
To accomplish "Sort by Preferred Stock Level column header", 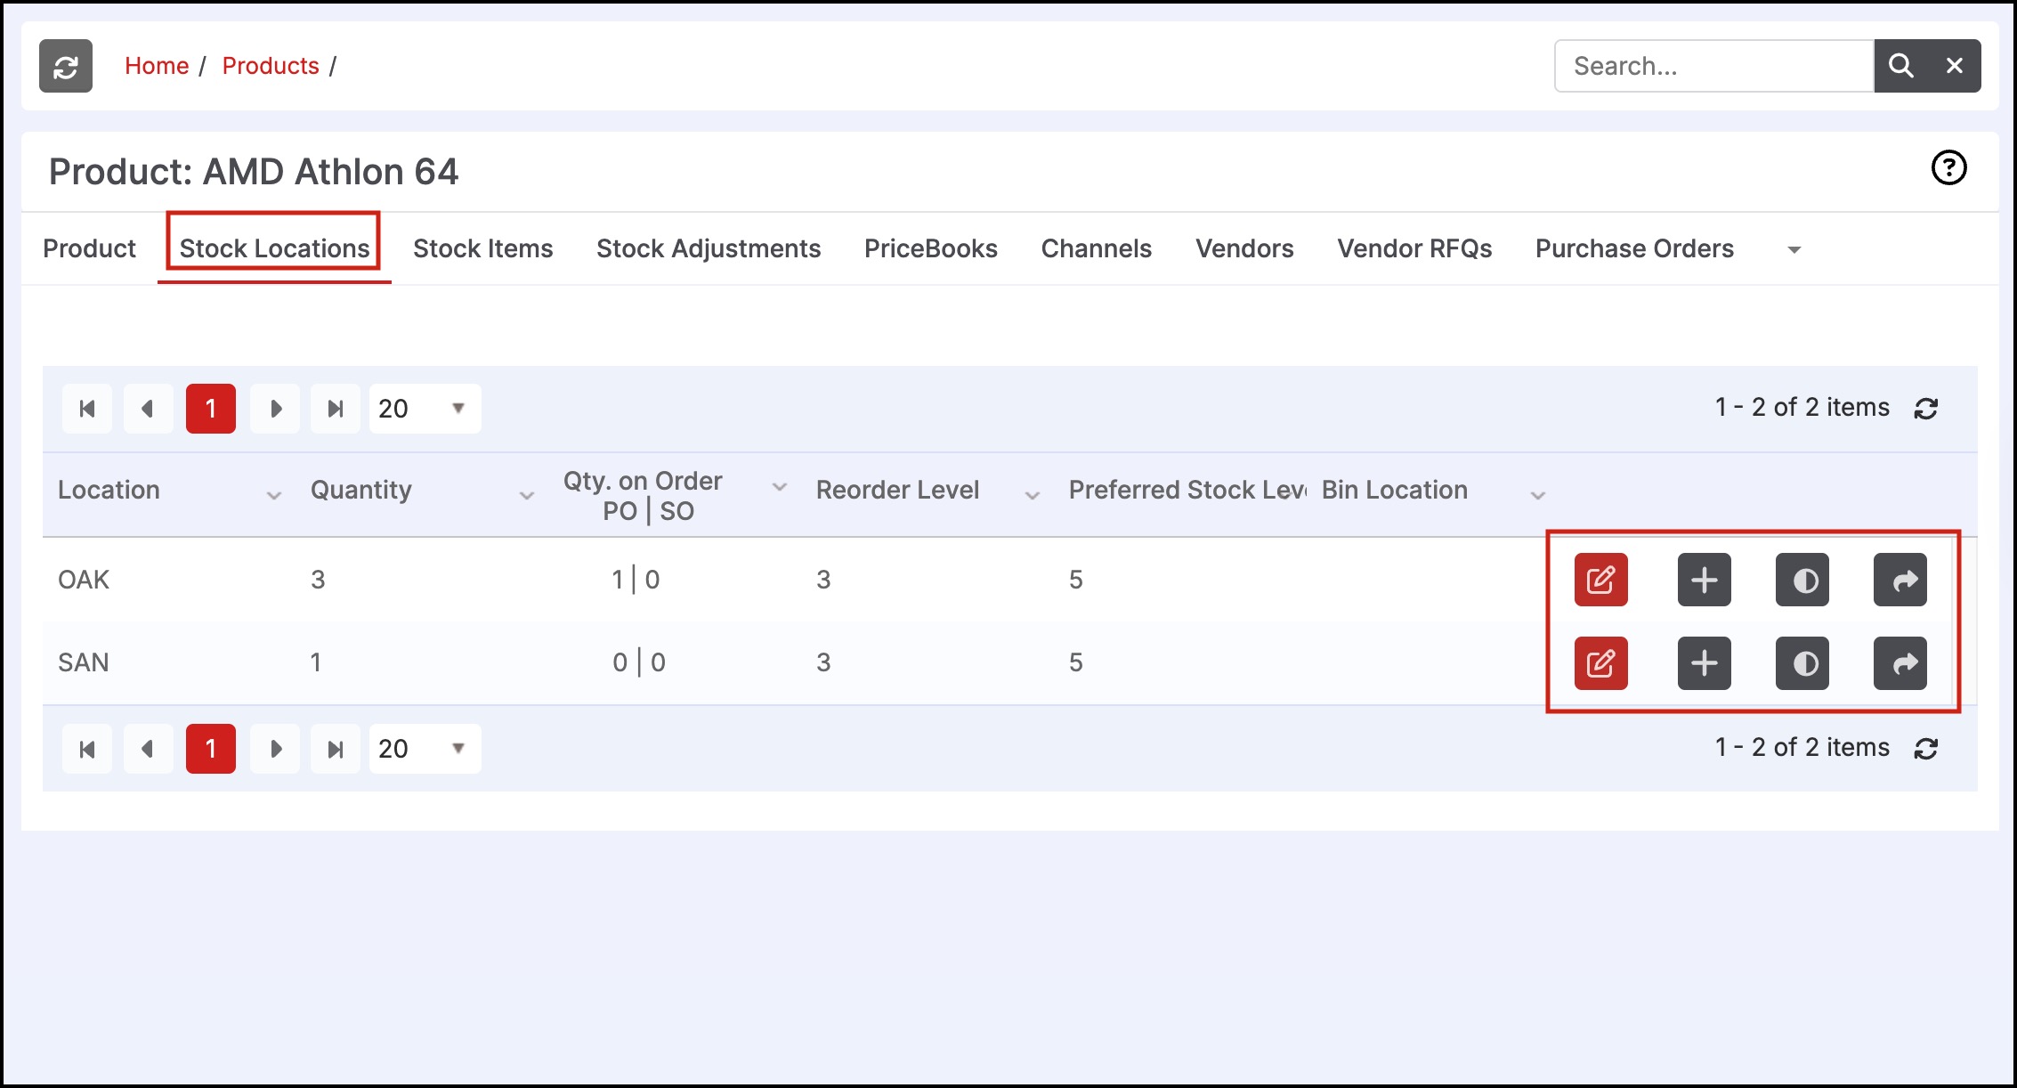I will click(1187, 490).
